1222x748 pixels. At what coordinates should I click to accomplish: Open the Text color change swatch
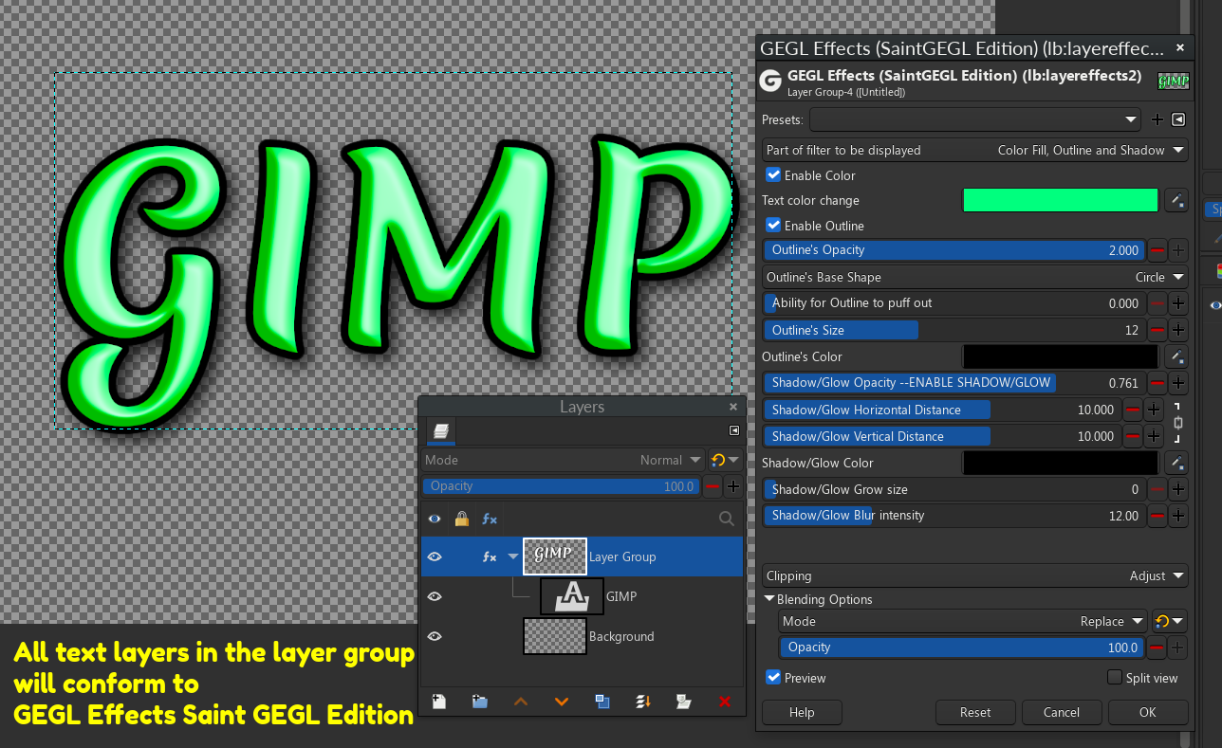pyautogui.click(x=1061, y=200)
